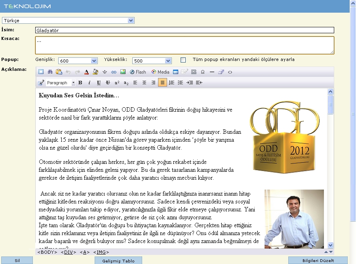356x264 pixels.
Task: Insert a table with the table icon
Action: (175, 72)
